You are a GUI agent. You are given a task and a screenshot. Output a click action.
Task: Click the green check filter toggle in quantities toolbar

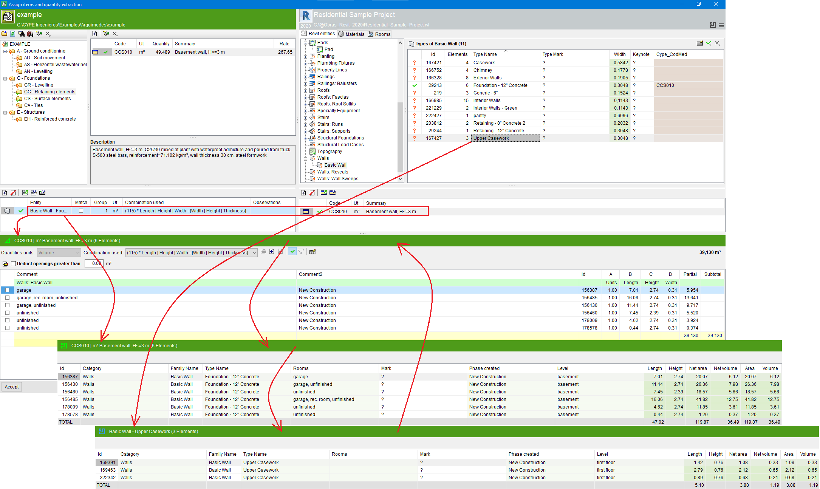point(292,252)
